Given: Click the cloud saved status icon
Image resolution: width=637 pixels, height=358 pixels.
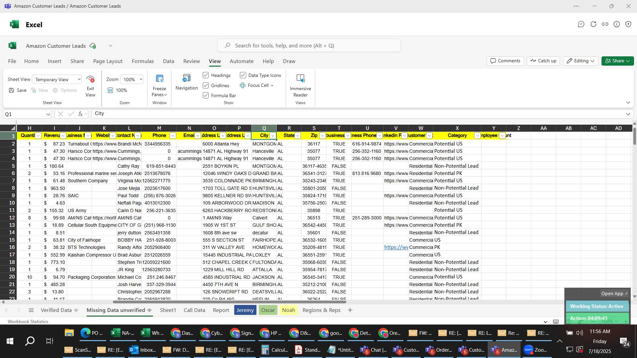Looking at the screenshot, I should click(93, 46).
